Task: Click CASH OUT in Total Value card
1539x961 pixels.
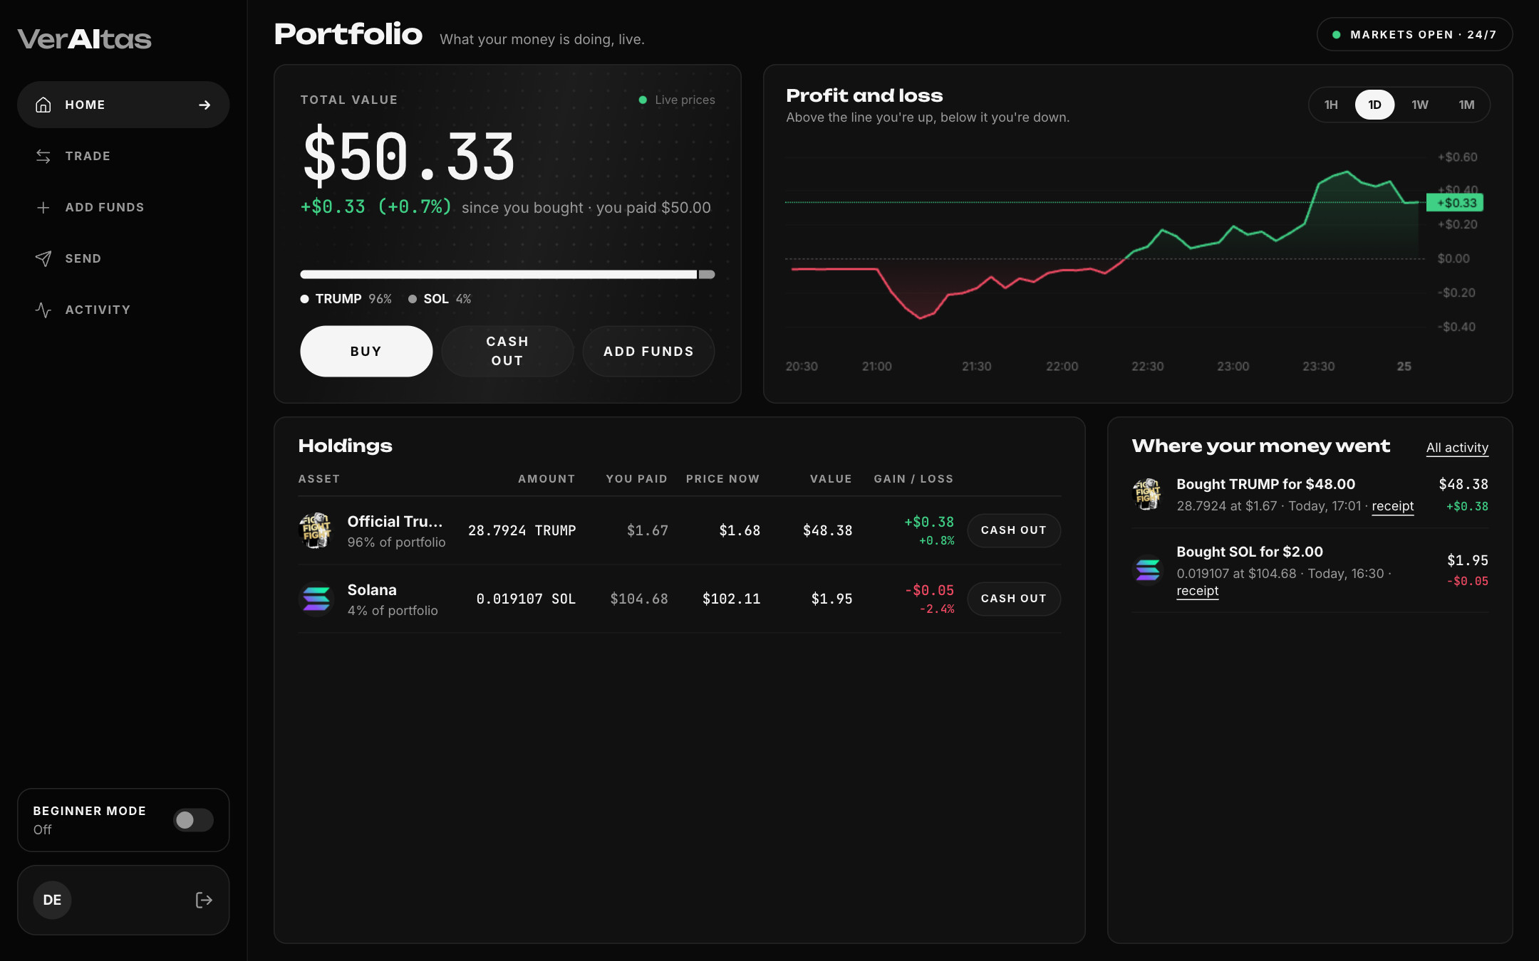Action: pos(507,351)
